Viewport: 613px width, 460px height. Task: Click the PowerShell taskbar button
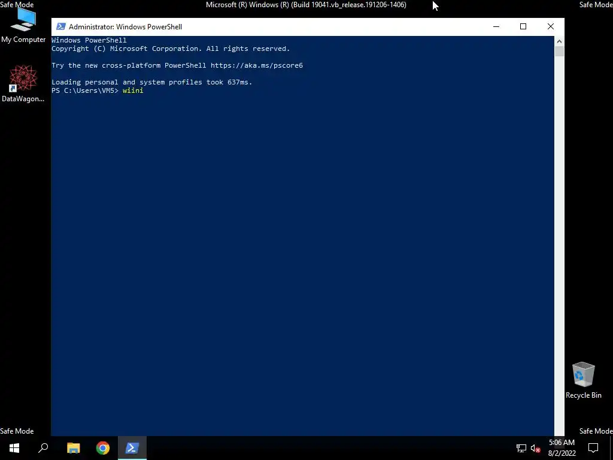(x=132, y=448)
